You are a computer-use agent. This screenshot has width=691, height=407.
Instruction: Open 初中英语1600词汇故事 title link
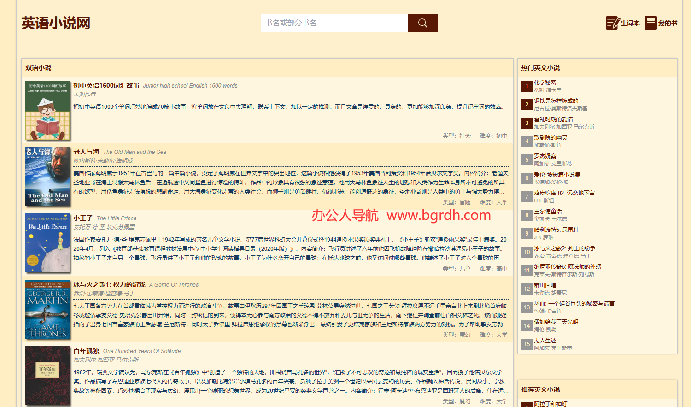pyautogui.click(x=105, y=85)
